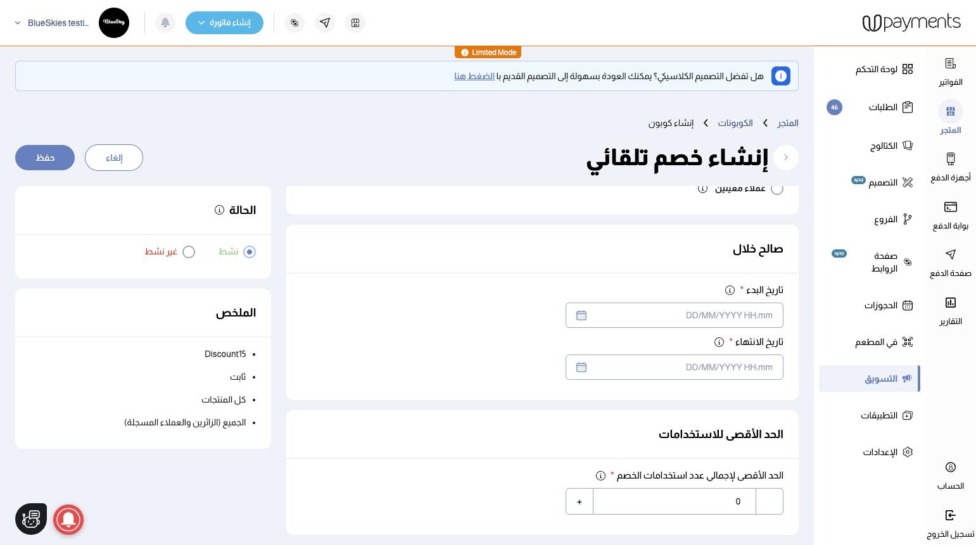Open بوابة الدفع payment gateway icon
Screen dimensions: 976x545
[950, 207]
